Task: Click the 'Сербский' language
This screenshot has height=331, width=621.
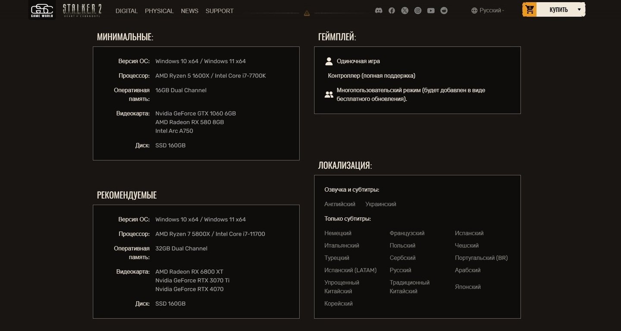Action: [x=402, y=258]
